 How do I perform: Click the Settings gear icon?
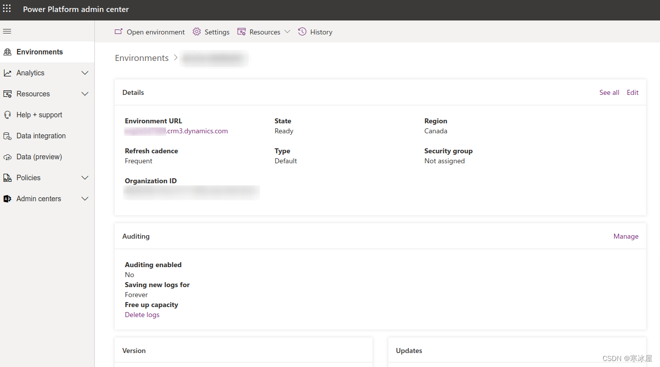tap(197, 31)
